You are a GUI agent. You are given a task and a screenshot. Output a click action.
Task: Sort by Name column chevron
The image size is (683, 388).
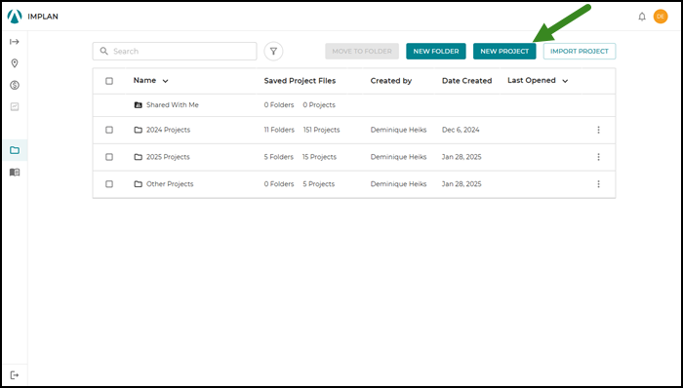coord(165,81)
